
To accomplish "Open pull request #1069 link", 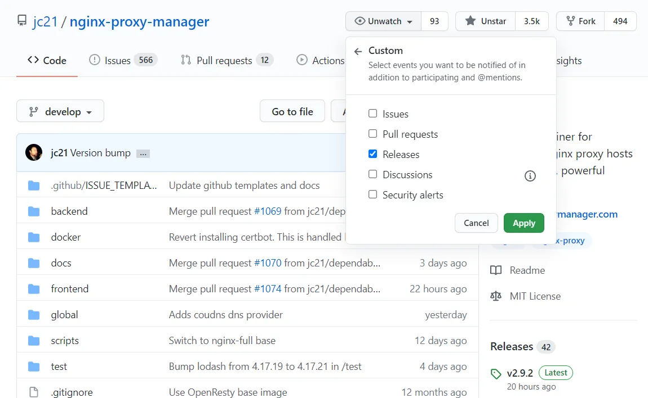I will point(268,211).
